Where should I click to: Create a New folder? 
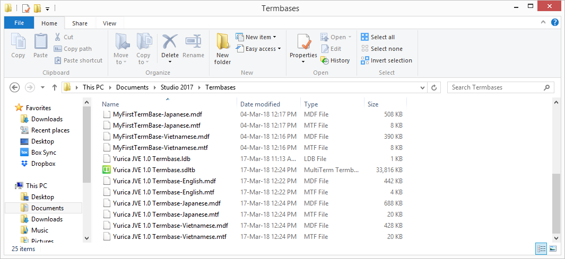pos(223,49)
